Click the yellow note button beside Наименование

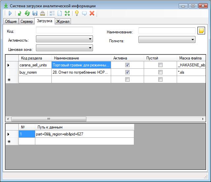[x=201, y=31]
